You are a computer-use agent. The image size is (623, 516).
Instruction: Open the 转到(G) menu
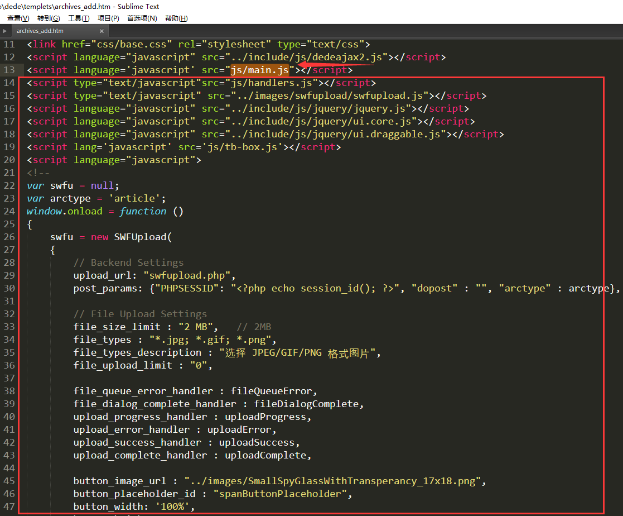(49, 18)
